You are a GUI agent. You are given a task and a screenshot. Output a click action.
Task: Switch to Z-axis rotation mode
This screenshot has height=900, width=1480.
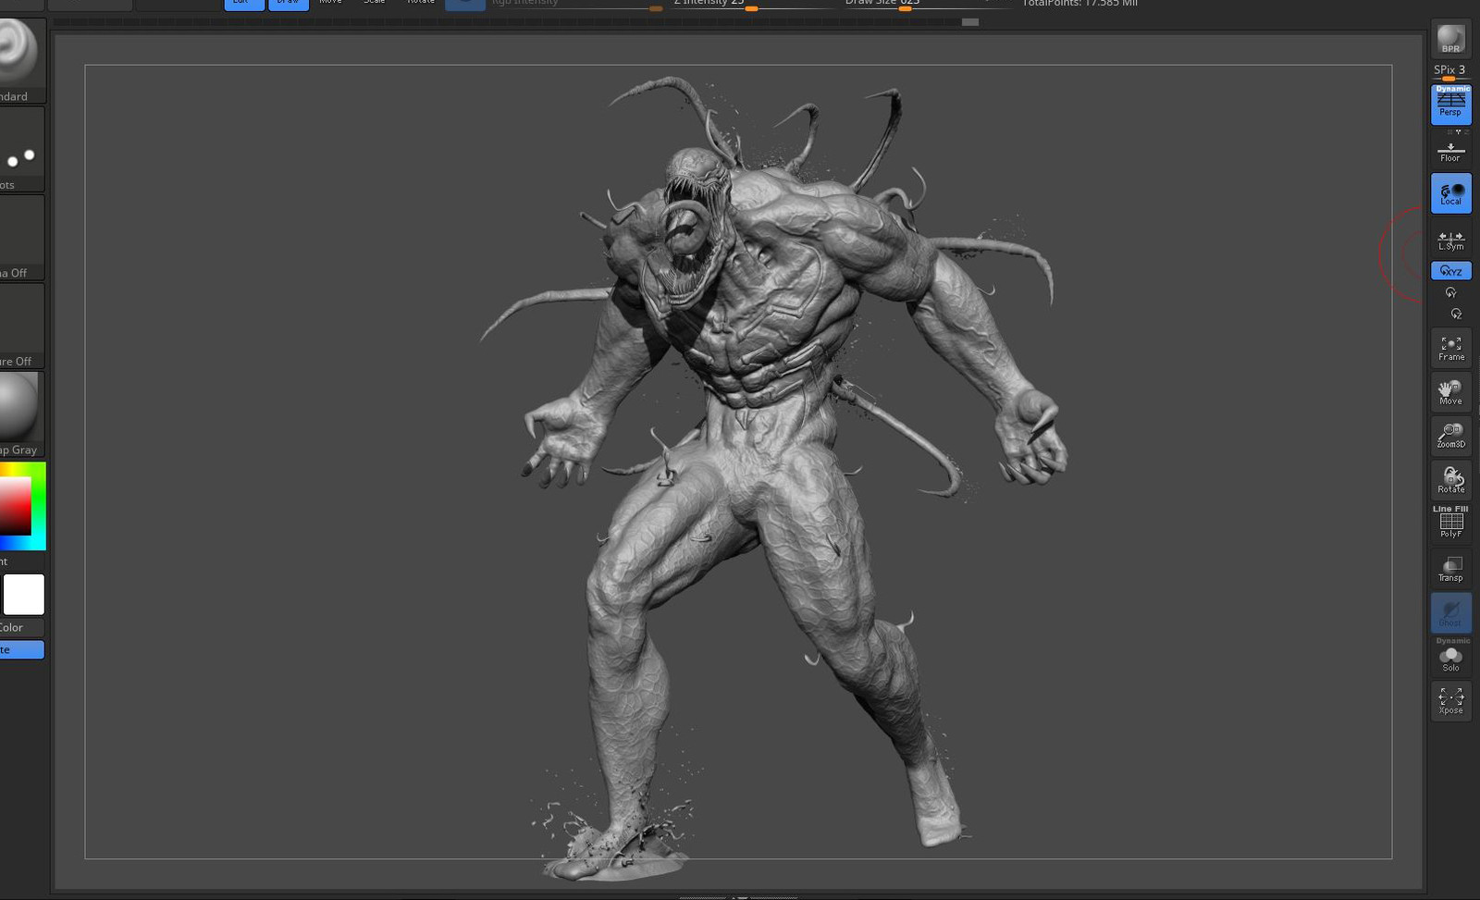click(1456, 314)
